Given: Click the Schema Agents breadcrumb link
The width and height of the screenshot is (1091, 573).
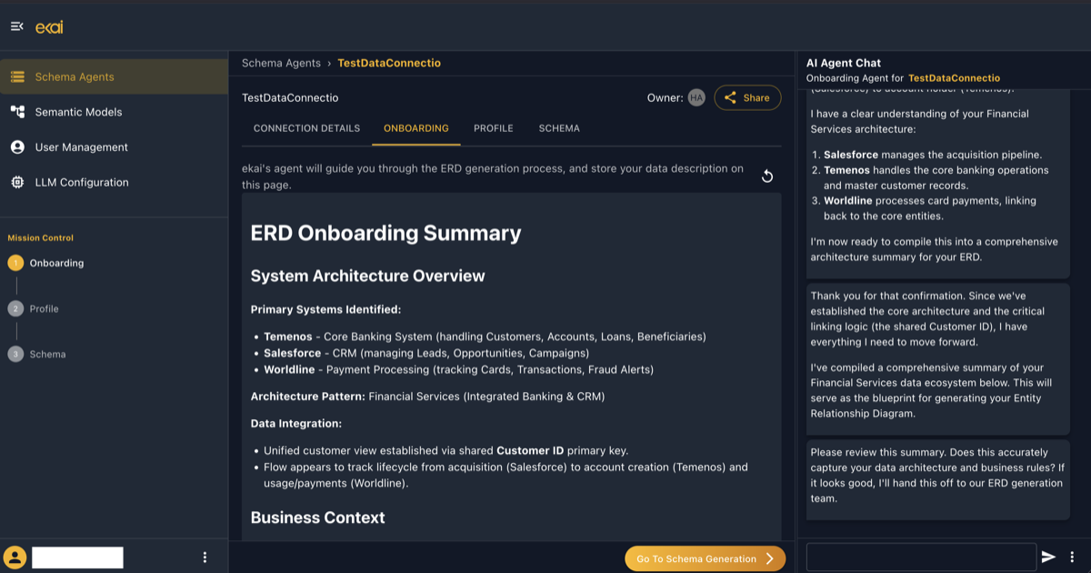Looking at the screenshot, I should [281, 63].
